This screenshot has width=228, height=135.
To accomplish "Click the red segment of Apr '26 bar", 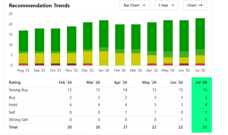I will [x=152, y=64].
